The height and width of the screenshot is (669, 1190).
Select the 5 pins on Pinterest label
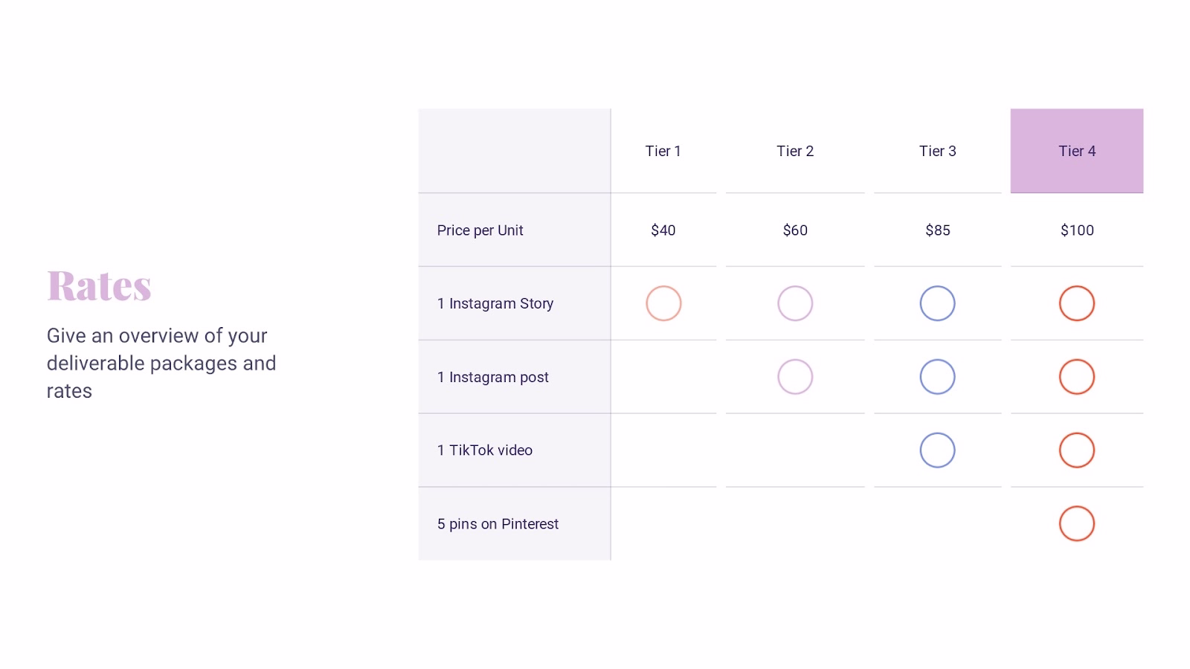[498, 524]
